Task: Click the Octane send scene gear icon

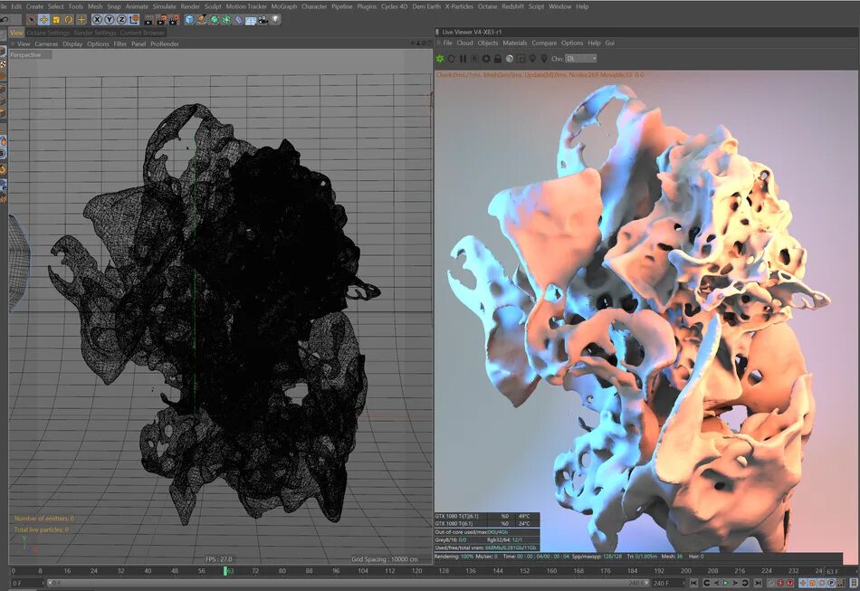Action: (441, 59)
